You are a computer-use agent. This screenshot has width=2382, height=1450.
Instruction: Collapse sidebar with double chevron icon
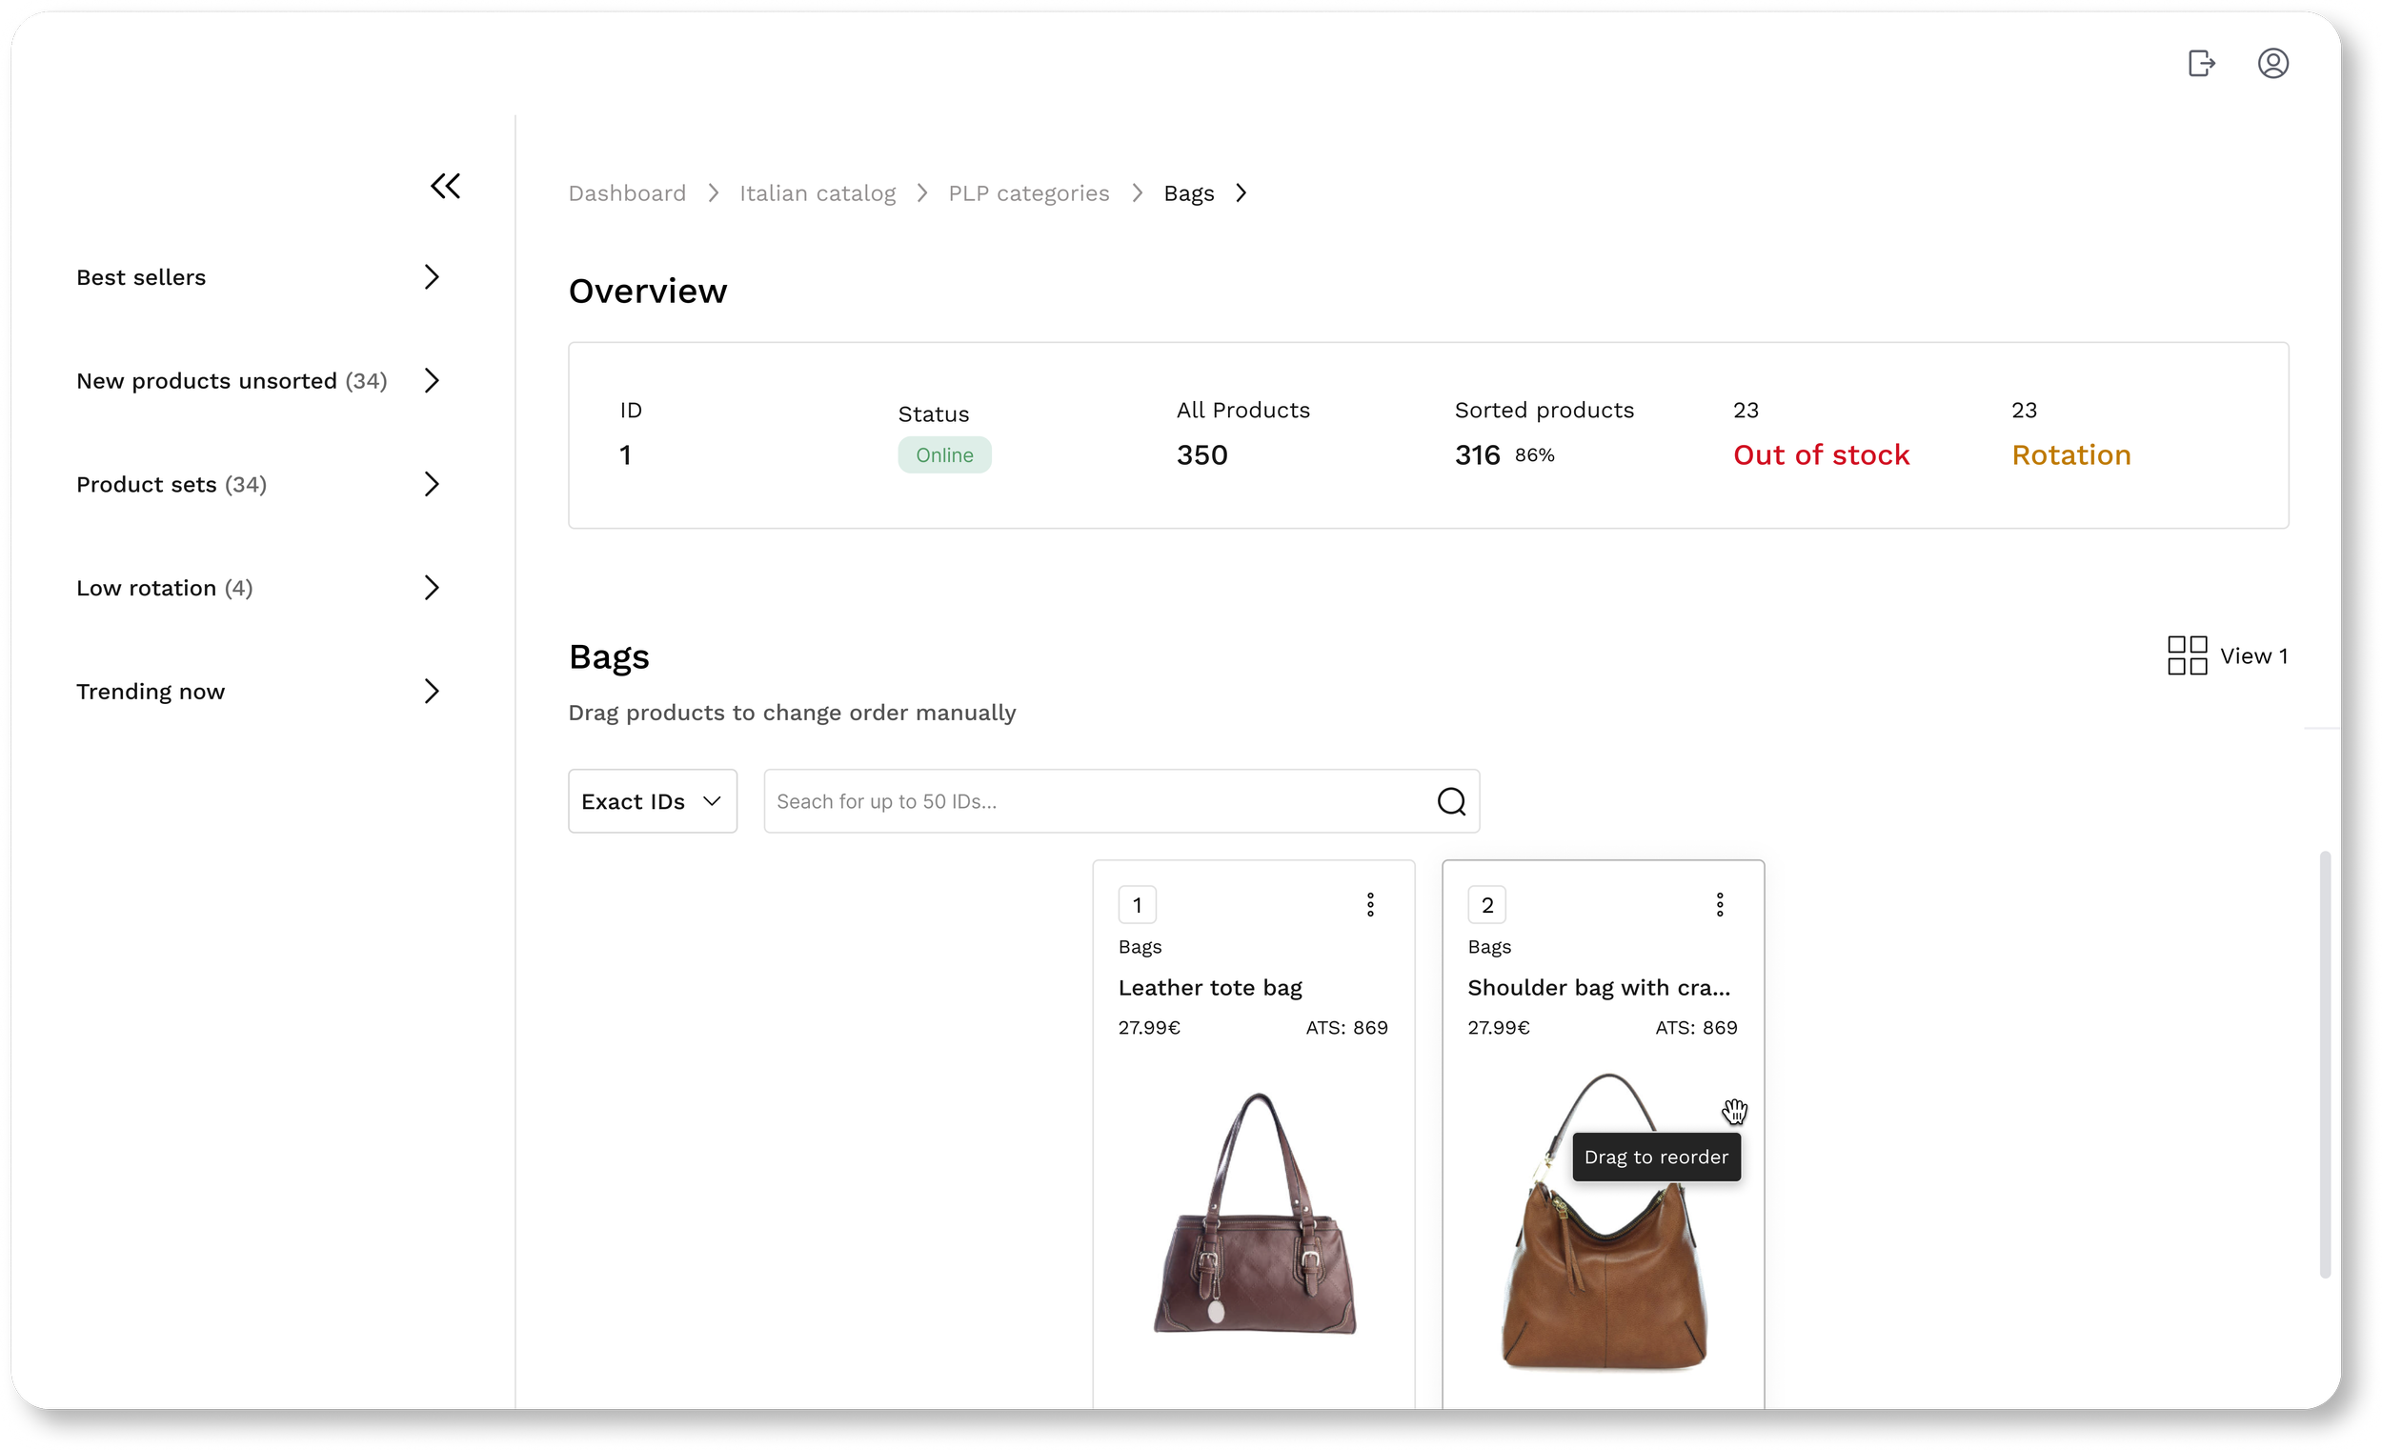pos(446,186)
